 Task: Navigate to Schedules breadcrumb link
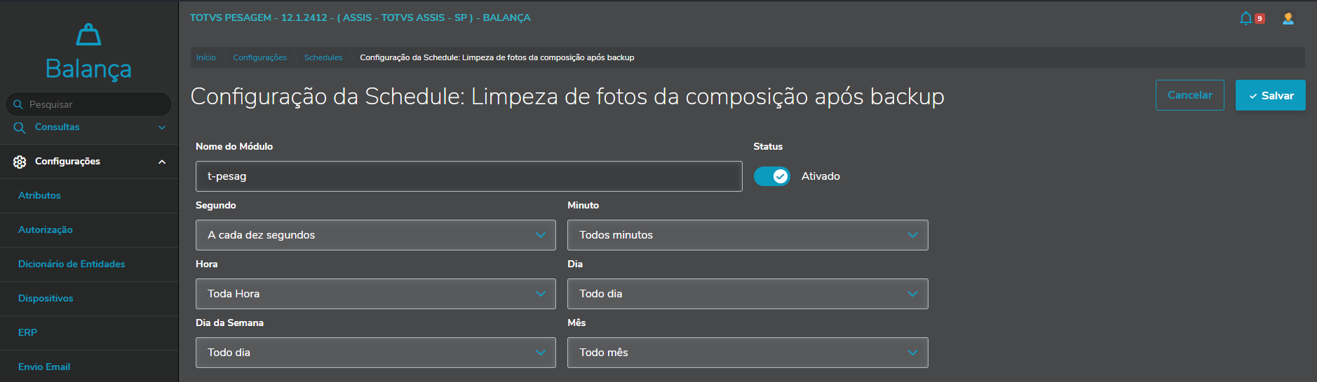click(x=323, y=57)
